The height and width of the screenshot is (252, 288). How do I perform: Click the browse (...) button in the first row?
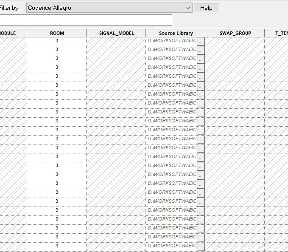coord(201,41)
